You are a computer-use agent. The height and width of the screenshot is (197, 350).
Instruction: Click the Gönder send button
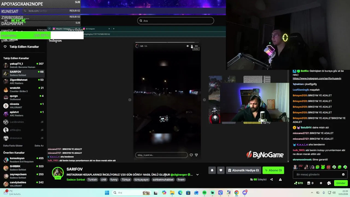341,183
